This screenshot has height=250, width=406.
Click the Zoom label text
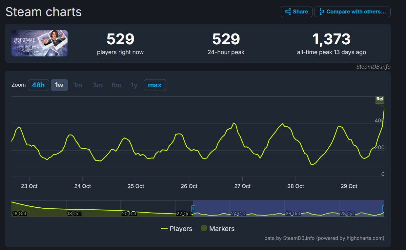click(18, 85)
